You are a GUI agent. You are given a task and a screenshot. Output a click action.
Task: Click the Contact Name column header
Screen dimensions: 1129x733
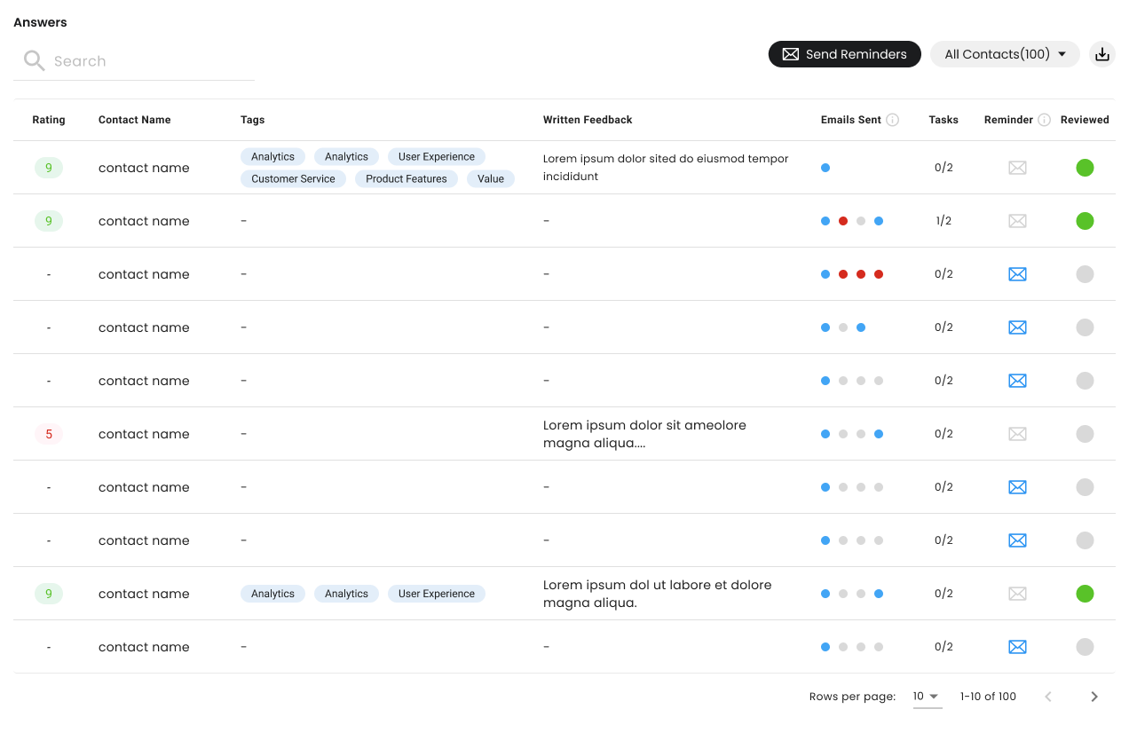[135, 120]
